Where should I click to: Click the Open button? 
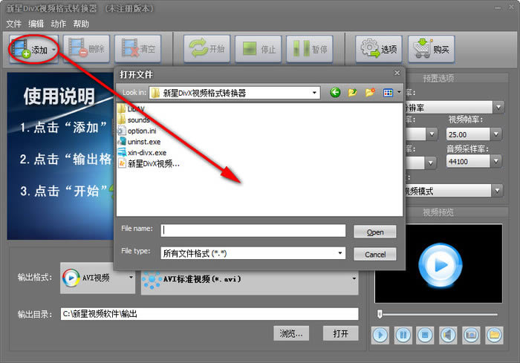(374, 232)
